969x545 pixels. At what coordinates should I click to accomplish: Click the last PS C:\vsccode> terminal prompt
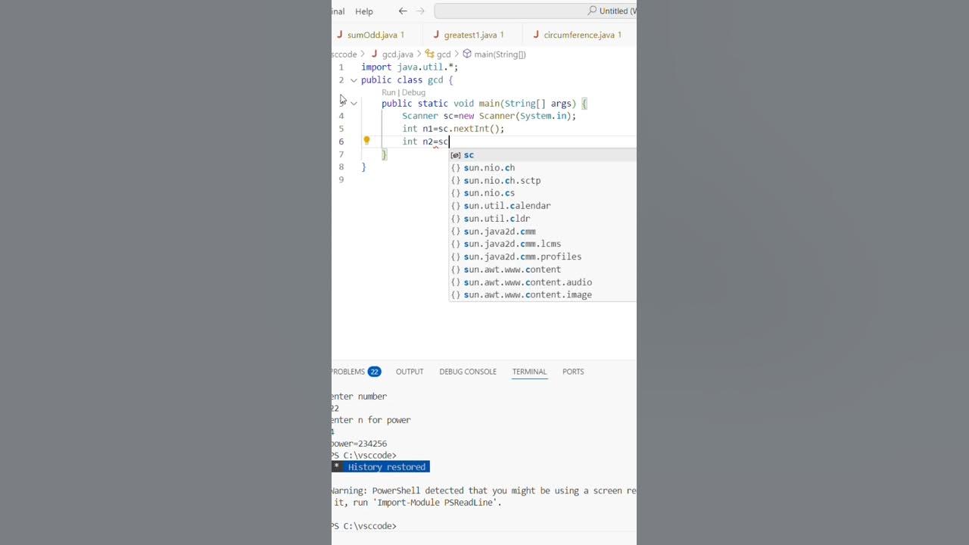[364, 526]
